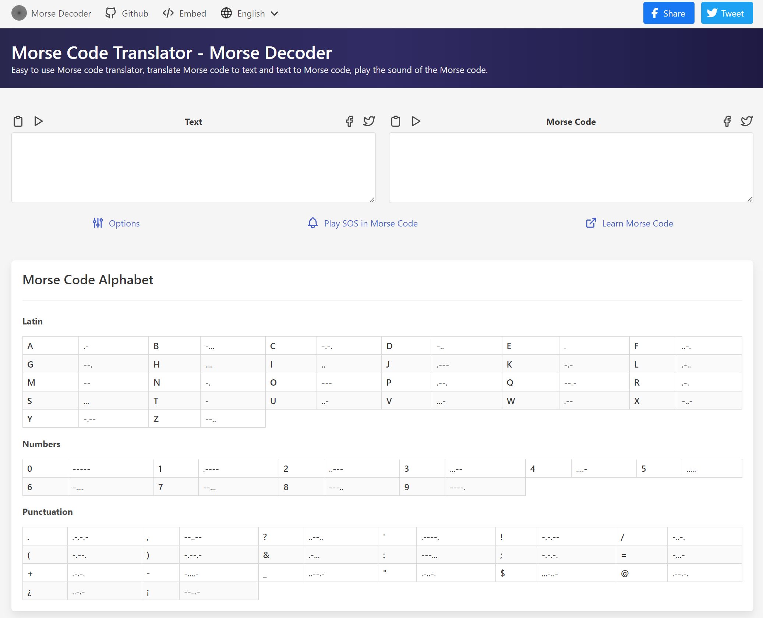Copy the Text field contents via clipboard icon

tap(18, 121)
